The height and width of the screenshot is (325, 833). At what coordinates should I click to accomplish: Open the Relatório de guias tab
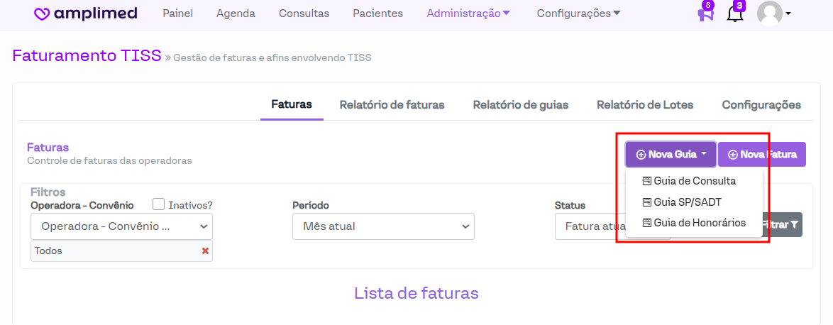coord(521,105)
